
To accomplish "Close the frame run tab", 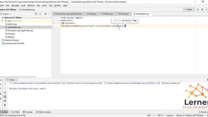I will click(x=16, y=80).
